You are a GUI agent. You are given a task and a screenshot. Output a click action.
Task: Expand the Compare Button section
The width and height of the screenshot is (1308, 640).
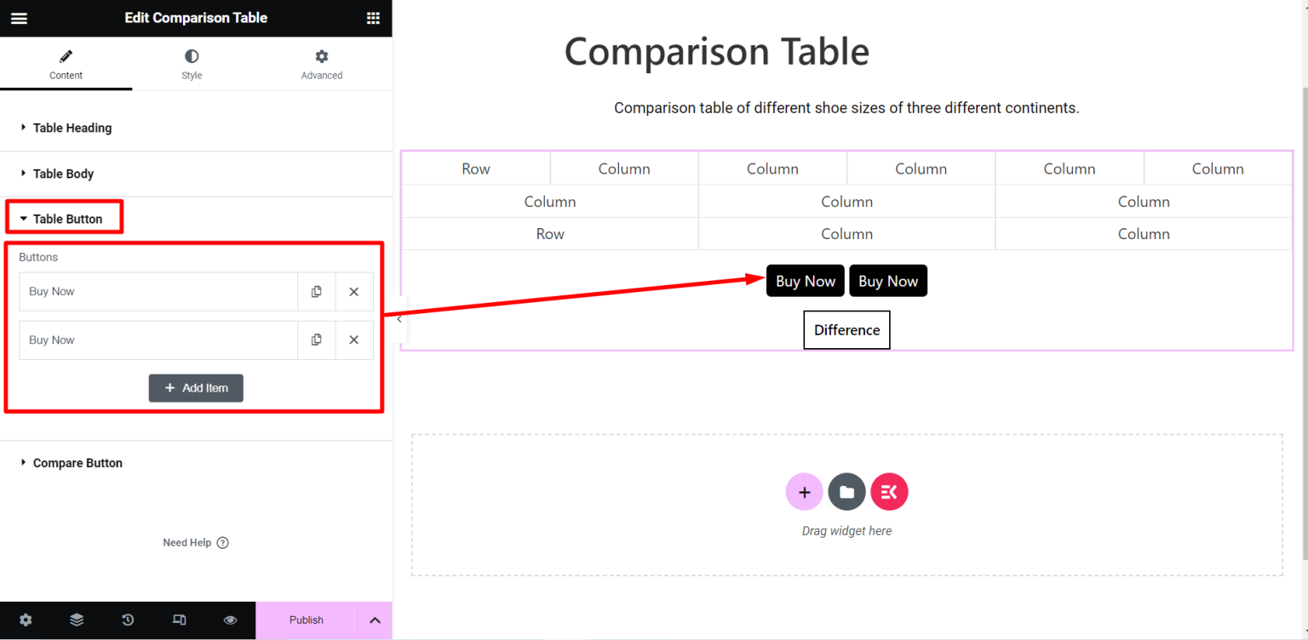77,462
